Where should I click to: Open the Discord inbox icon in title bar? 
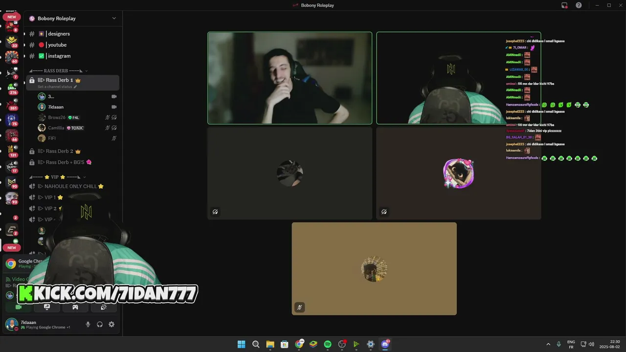pos(564,5)
